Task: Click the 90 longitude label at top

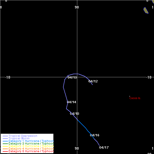Action: tap(77, 7)
